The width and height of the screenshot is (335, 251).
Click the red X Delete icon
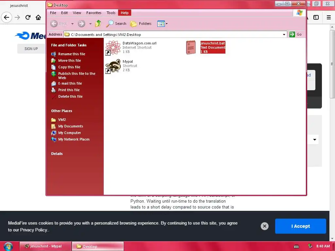tap(53, 97)
